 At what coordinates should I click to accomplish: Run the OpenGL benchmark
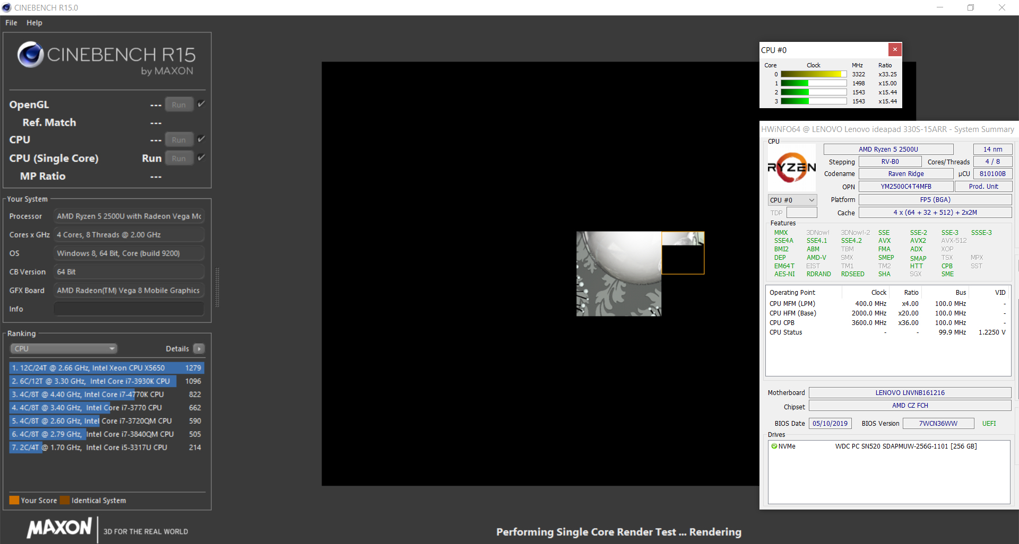coord(179,104)
